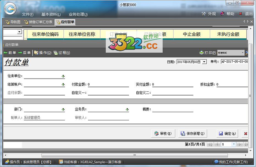This screenshot has width=256, height=167.
Task: Expand the top-left combo box arrow
Action: point(20,32)
